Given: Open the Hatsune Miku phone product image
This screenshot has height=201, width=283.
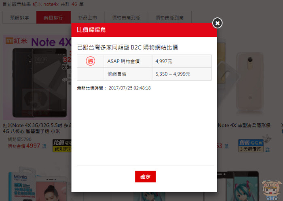Looking at the screenshot, I should tap(238, 186).
